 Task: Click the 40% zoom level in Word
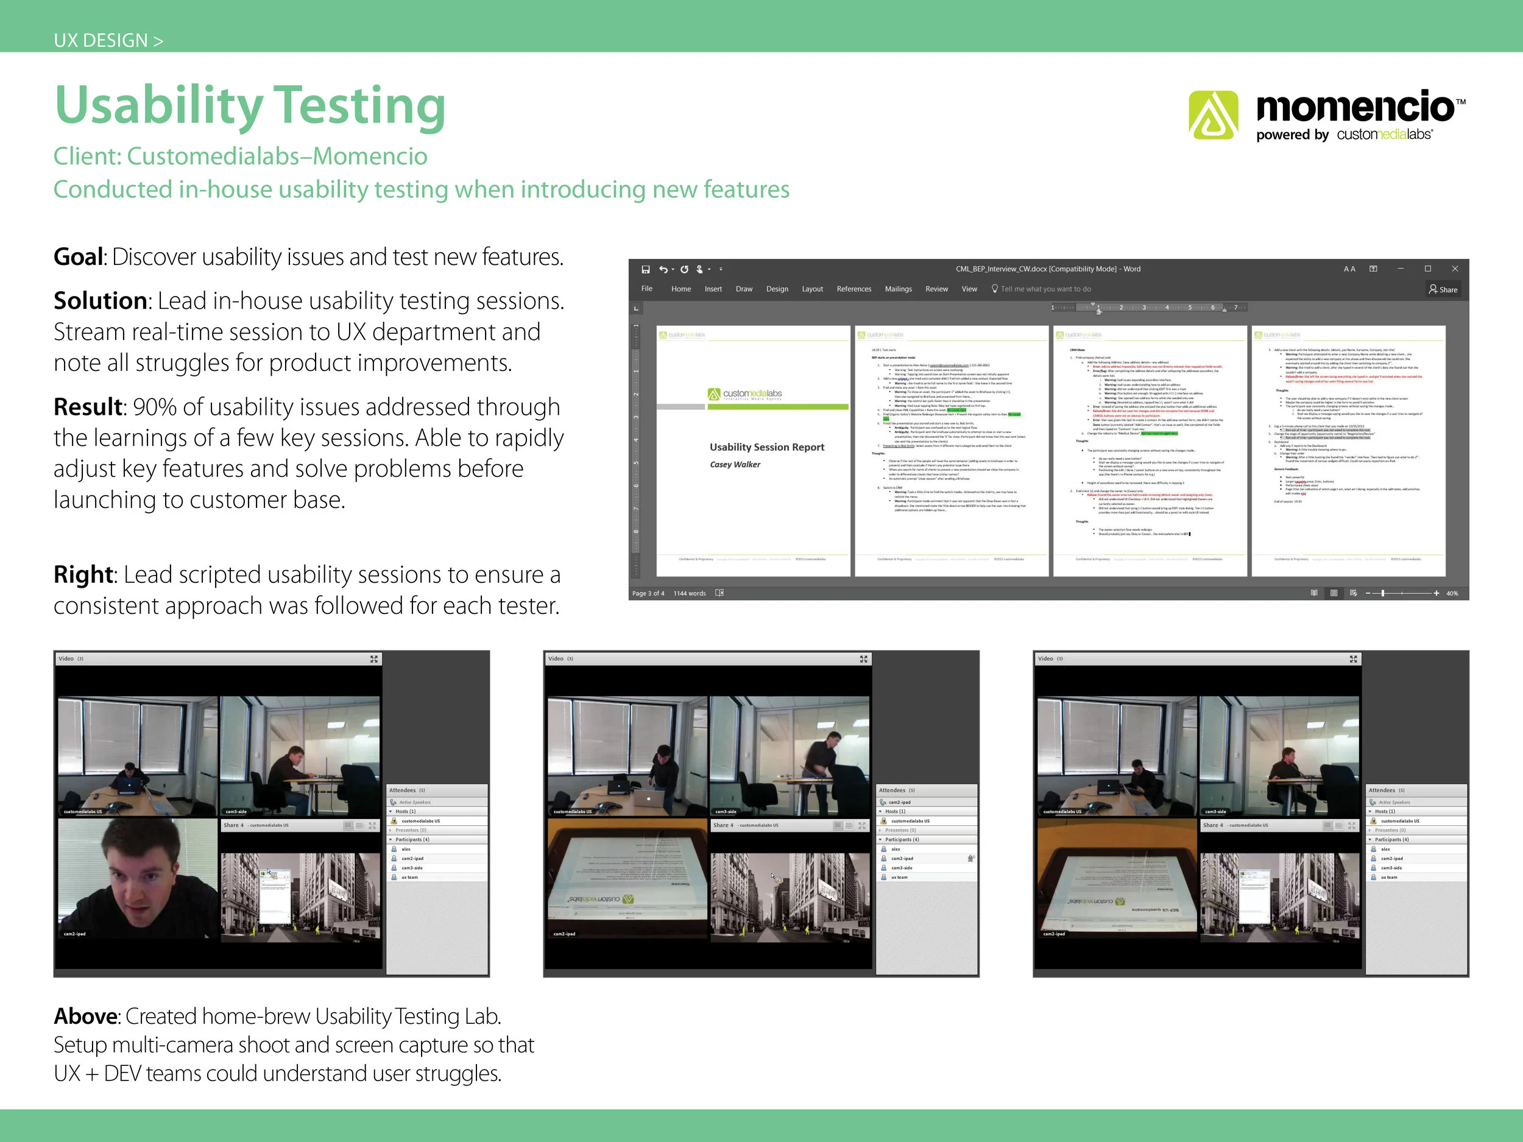pos(1452,593)
